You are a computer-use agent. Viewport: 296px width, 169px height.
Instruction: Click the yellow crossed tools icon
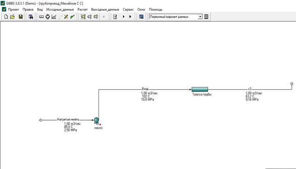tap(66, 17)
